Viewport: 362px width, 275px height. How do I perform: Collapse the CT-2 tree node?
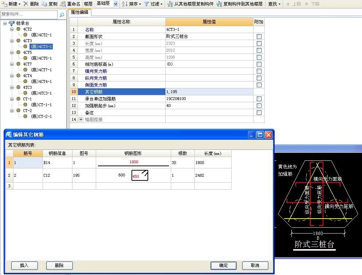(x=12, y=111)
